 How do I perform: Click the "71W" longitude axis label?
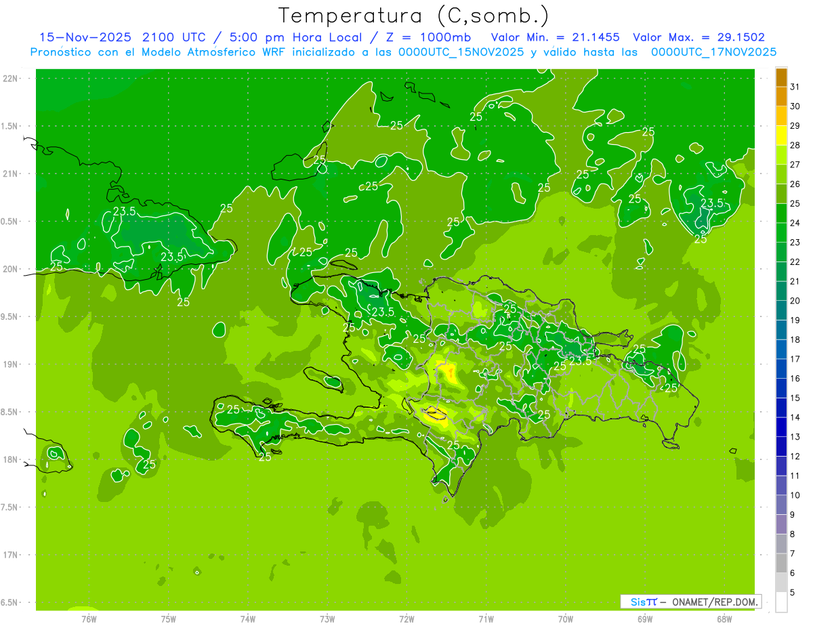click(x=486, y=619)
